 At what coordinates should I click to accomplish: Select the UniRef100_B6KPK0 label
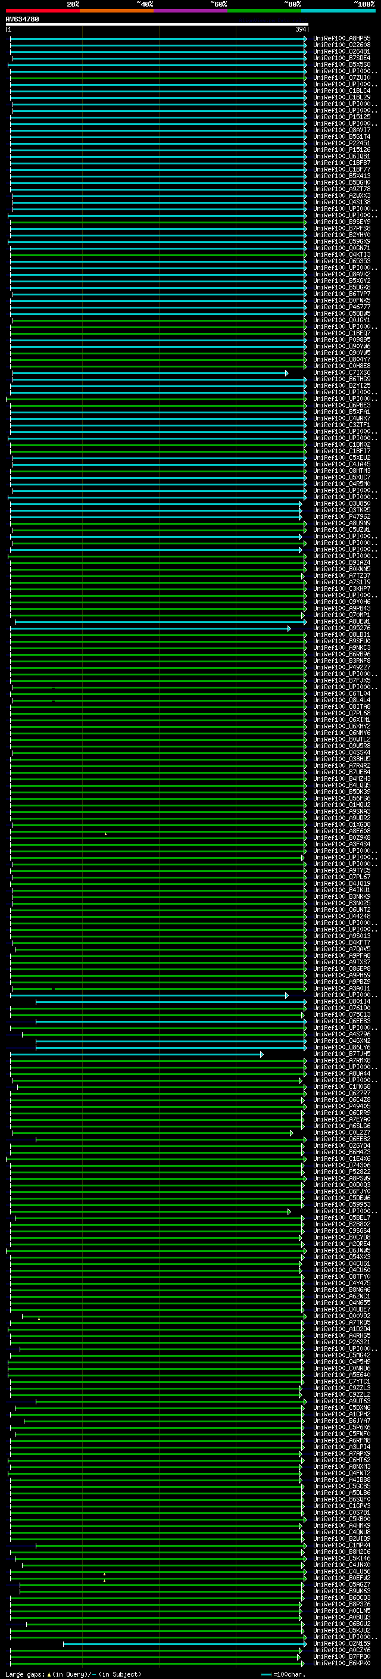341,1663
